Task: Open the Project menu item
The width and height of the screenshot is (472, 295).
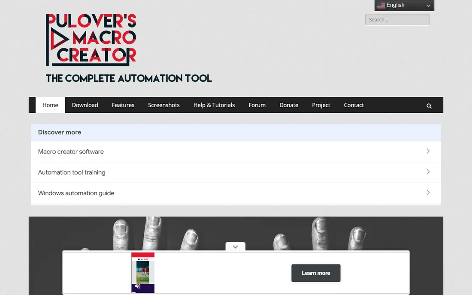Action: pyautogui.click(x=321, y=105)
